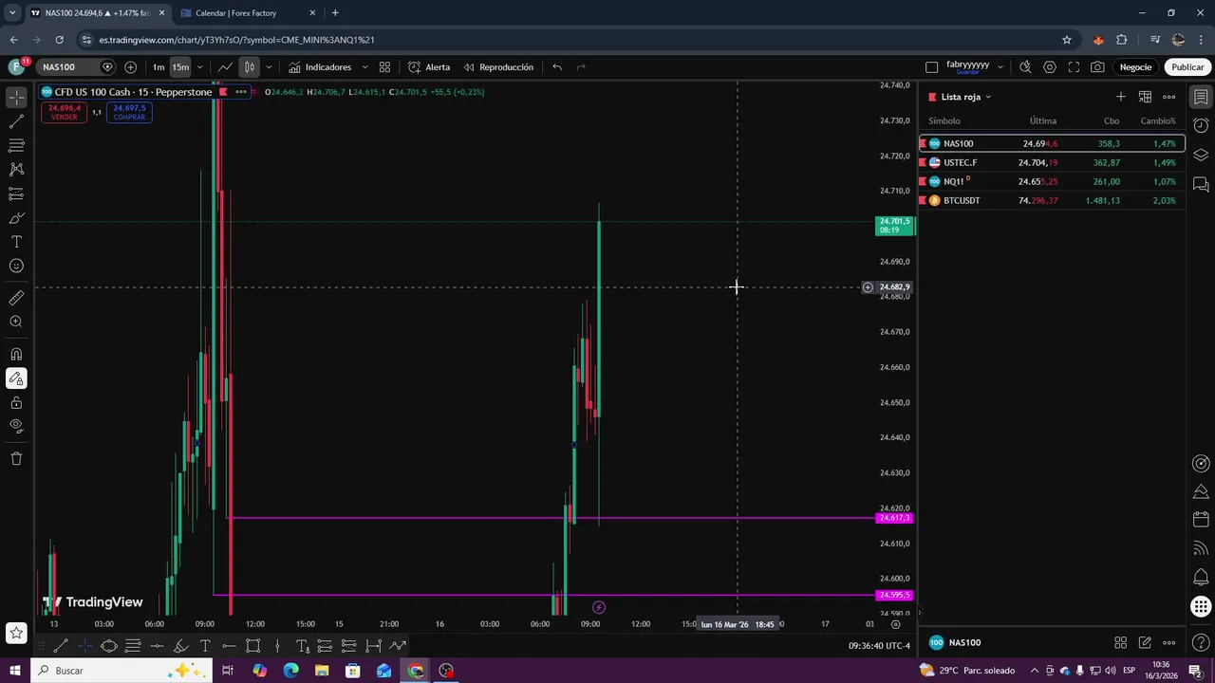Select the ruler measure tool

click(16, 298)
